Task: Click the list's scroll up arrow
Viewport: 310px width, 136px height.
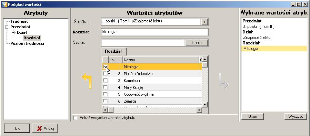Action: click(x=204, y=60)
